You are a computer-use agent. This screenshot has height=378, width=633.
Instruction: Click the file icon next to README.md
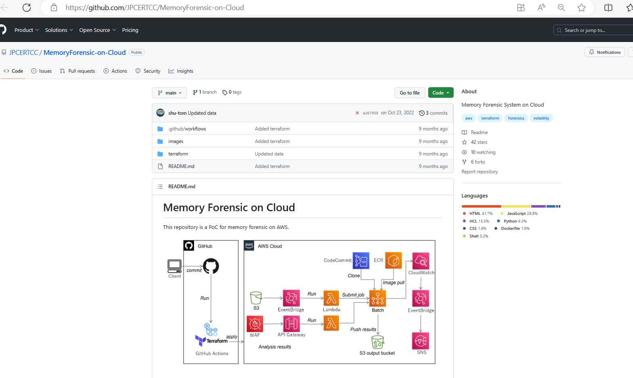pos(160,166)
